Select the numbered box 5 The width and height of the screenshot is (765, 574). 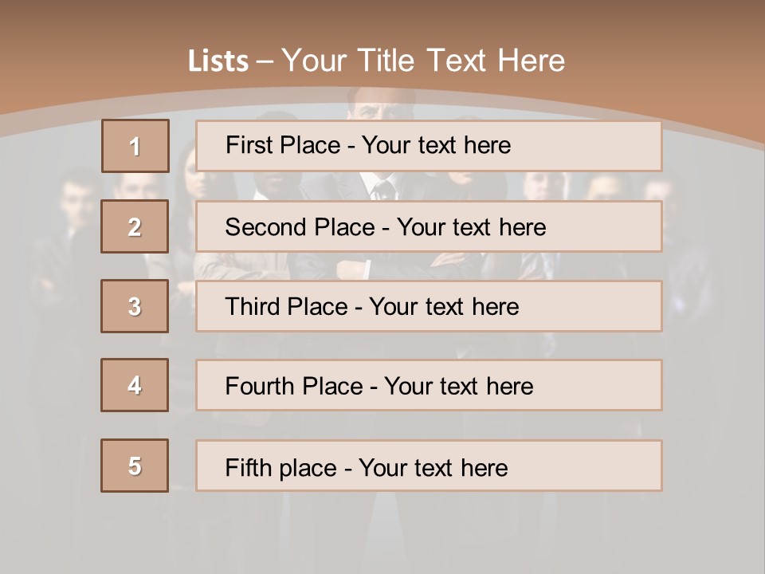135,466
